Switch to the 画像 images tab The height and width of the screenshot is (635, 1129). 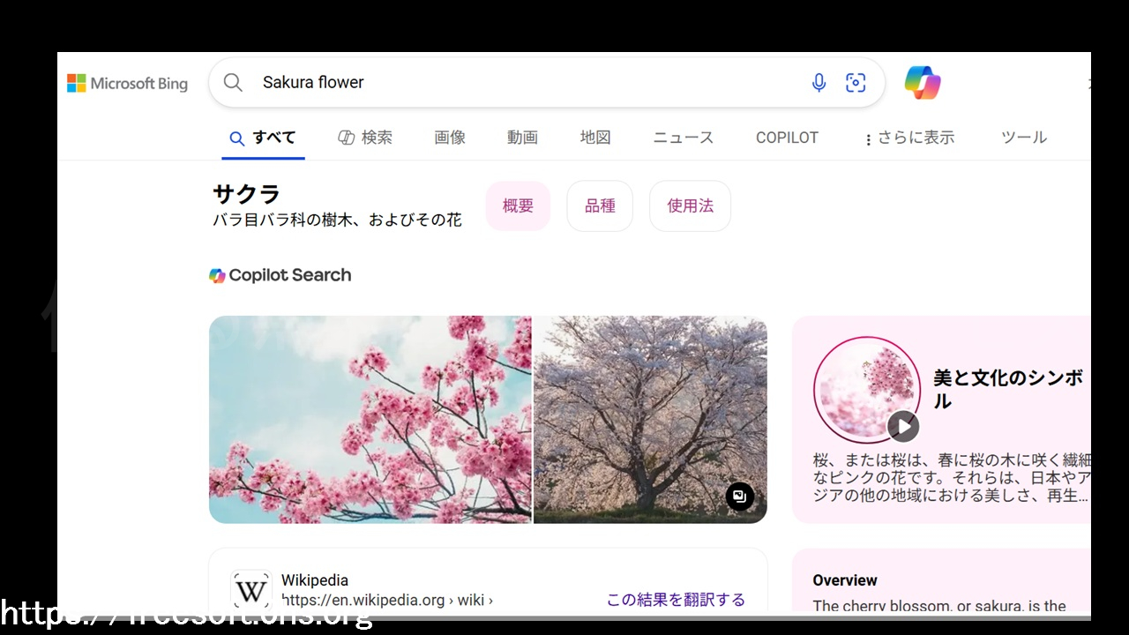450,138
